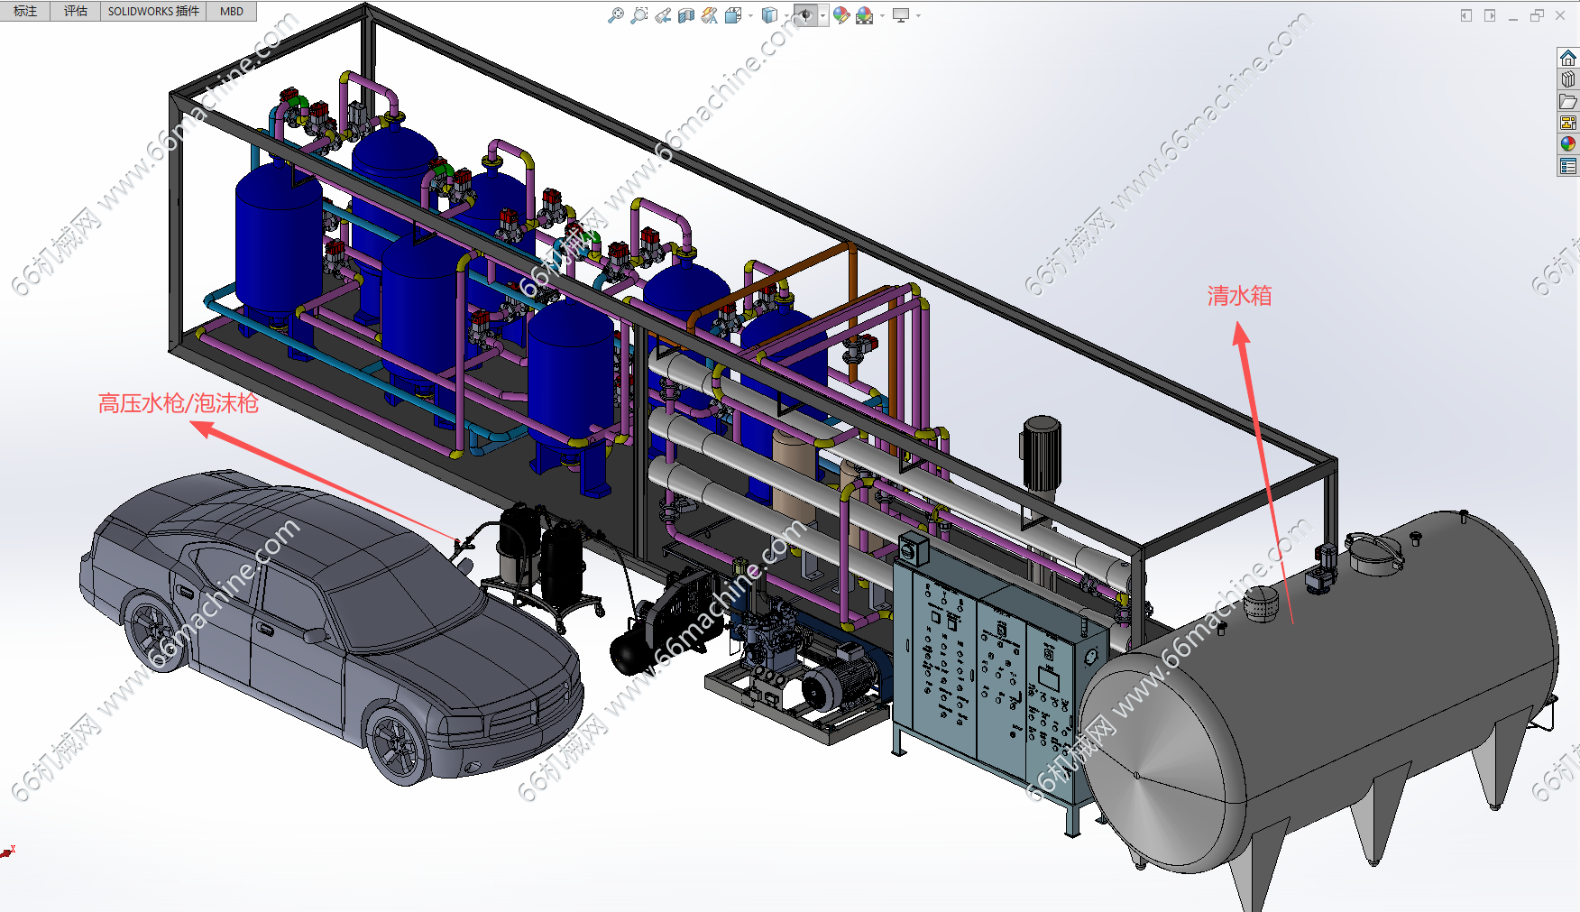Image resolution: width=1580 pixels, height=912 pixels.
Task: Open the MBD tab
Action: 232,11
